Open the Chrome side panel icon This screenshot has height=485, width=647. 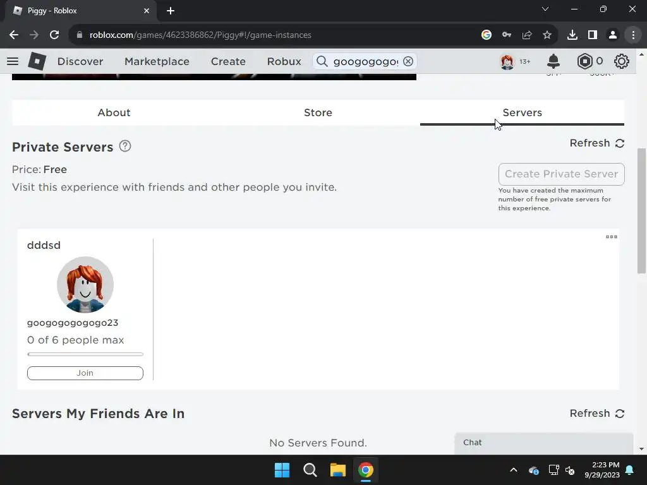[x=593, y=35]
